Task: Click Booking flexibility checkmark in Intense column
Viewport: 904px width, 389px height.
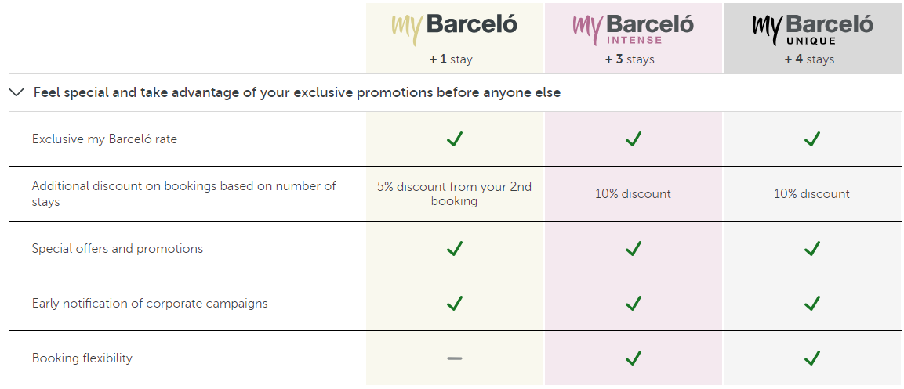Action: click(x=634, y=358)
